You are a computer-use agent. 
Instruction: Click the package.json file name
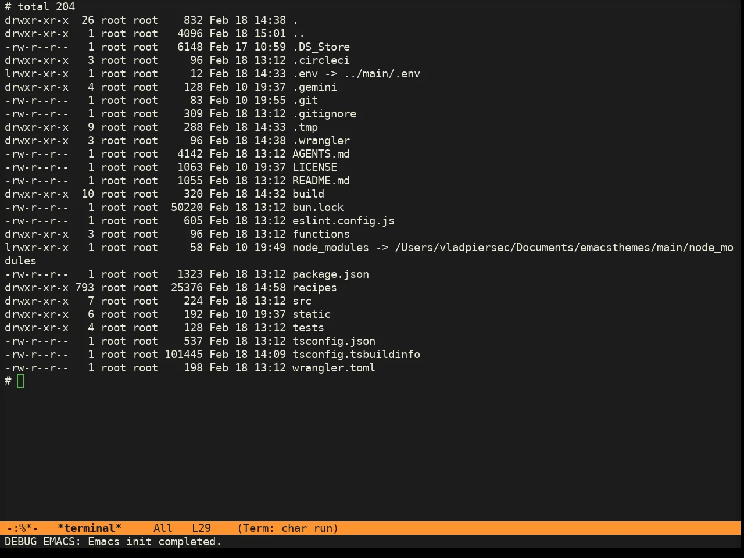click(x=331, y=274)
